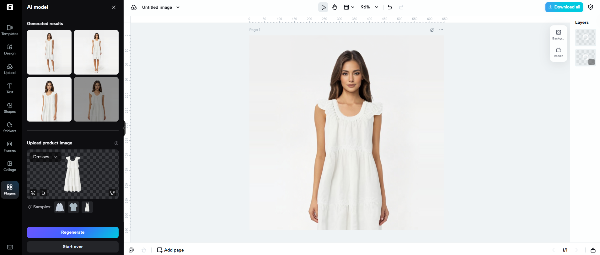Open the Stickers panel
The width and height of the screenshot is (600, 255).
pos(10,127)
